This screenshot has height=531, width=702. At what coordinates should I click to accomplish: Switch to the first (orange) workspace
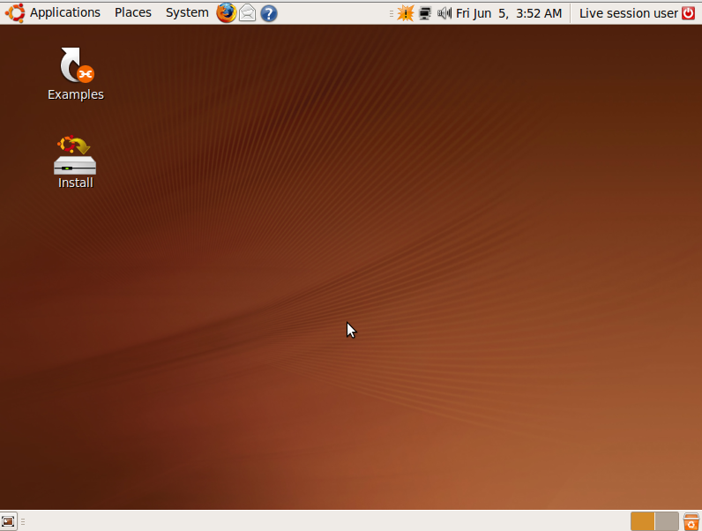tap(642, 521)
